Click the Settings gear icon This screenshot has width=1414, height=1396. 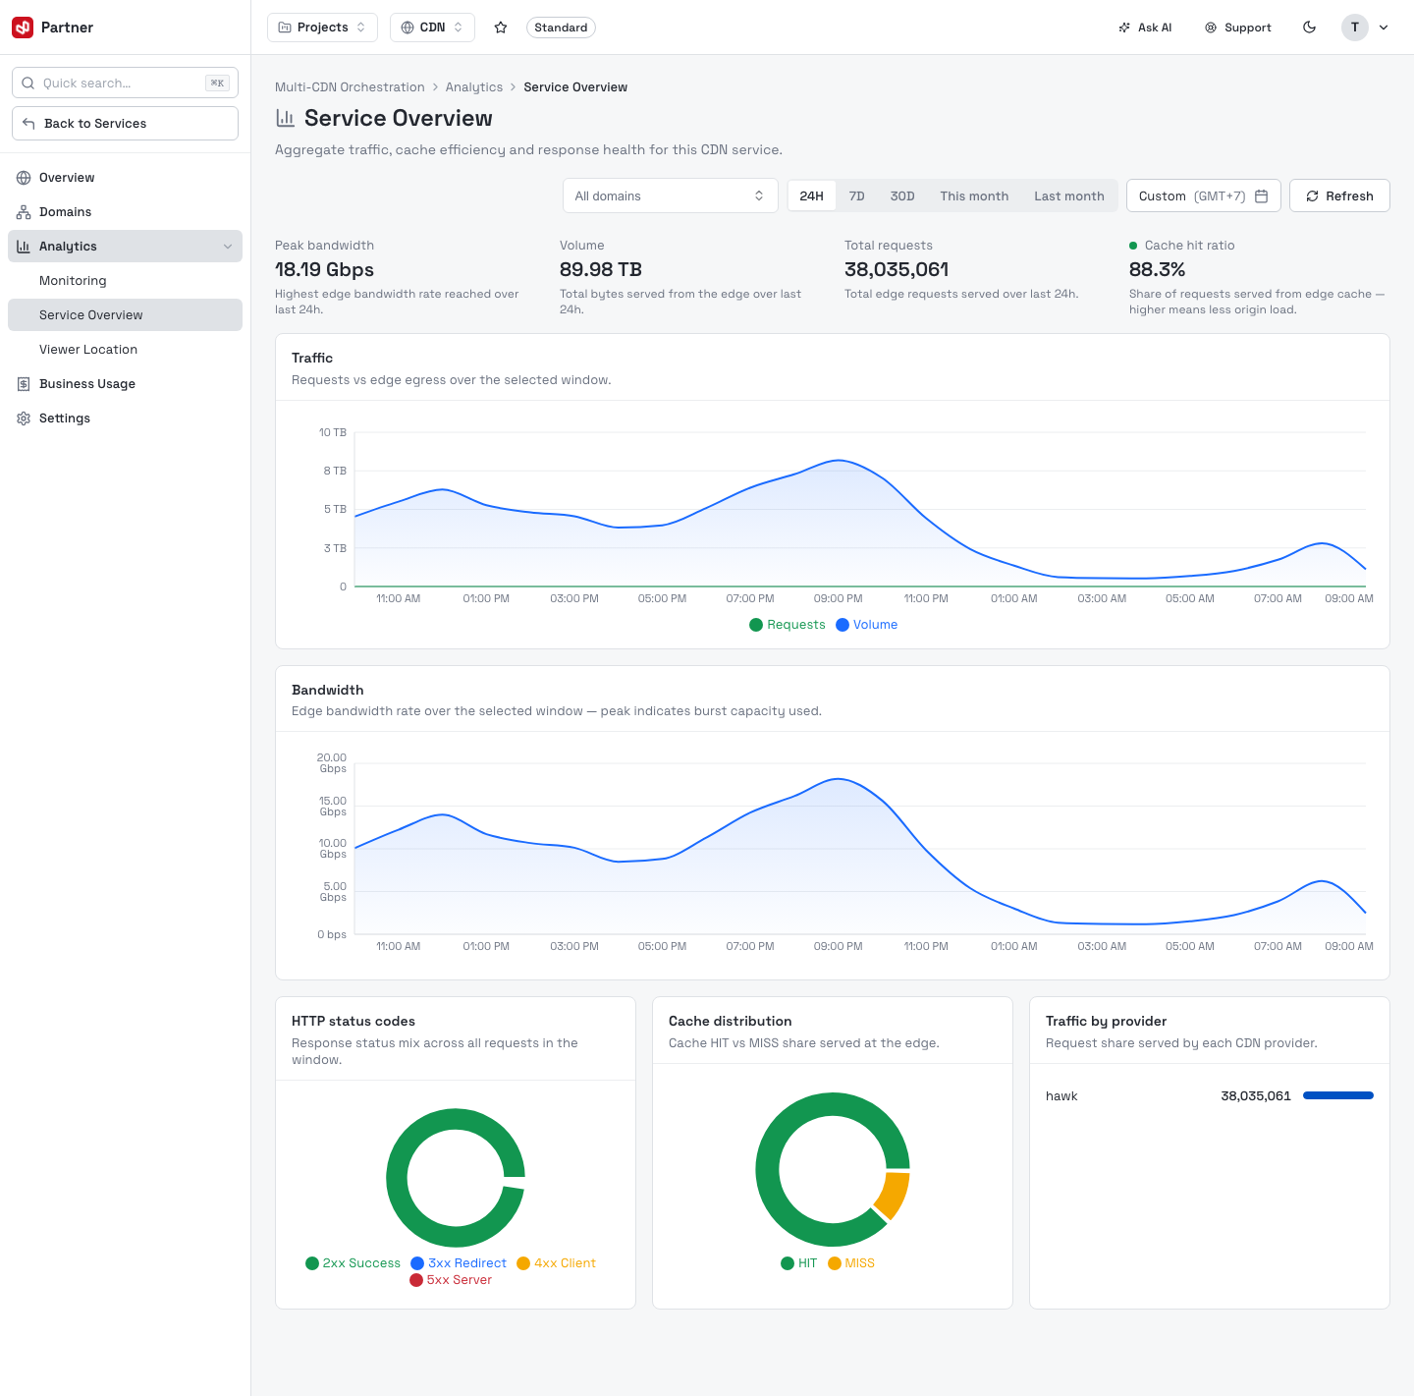(24, 419)
